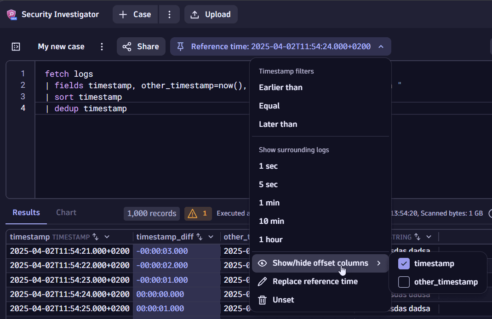
Task: Open the kebab menu next to Case
Action: pyautogui.click(x=169, y=14)
